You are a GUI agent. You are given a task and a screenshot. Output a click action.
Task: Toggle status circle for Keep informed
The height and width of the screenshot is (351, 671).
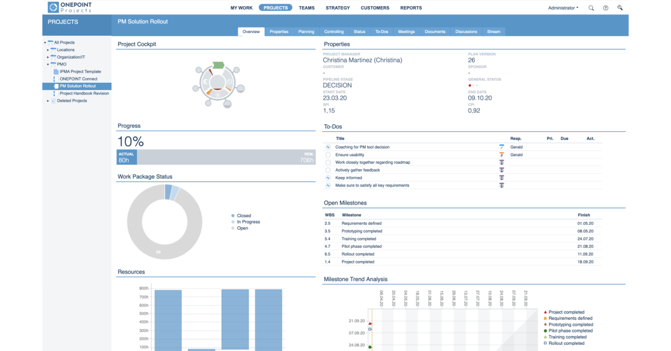click(x=328, y=178)
